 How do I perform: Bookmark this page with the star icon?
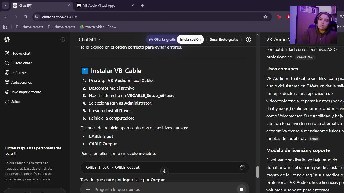coord(266,17)
